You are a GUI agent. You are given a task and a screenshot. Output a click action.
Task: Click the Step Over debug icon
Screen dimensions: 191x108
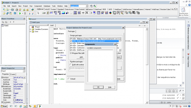coord(33,13)
